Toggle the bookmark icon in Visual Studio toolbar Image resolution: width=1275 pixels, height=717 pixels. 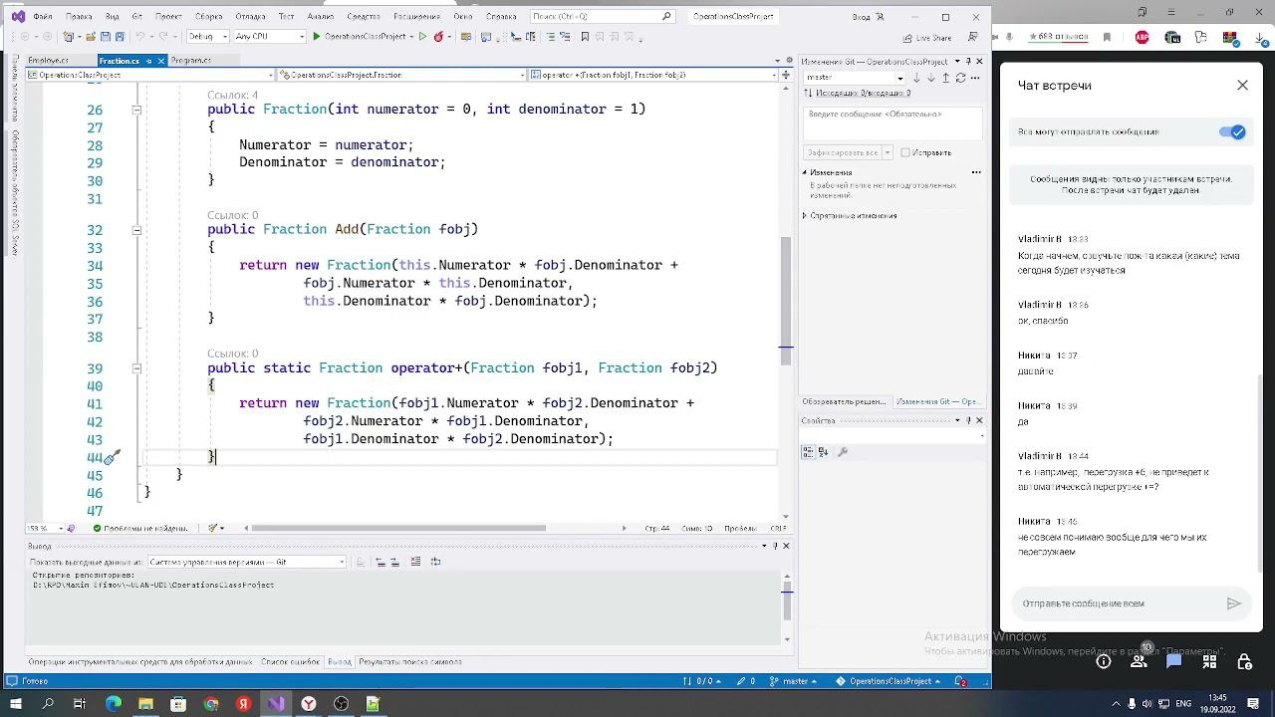tap(585, 37)
